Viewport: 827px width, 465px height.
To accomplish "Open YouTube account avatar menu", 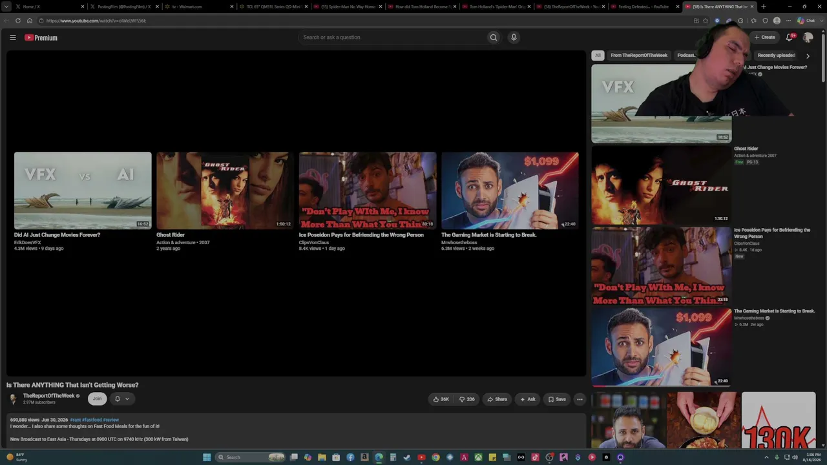I will click(x=808, y=37).
